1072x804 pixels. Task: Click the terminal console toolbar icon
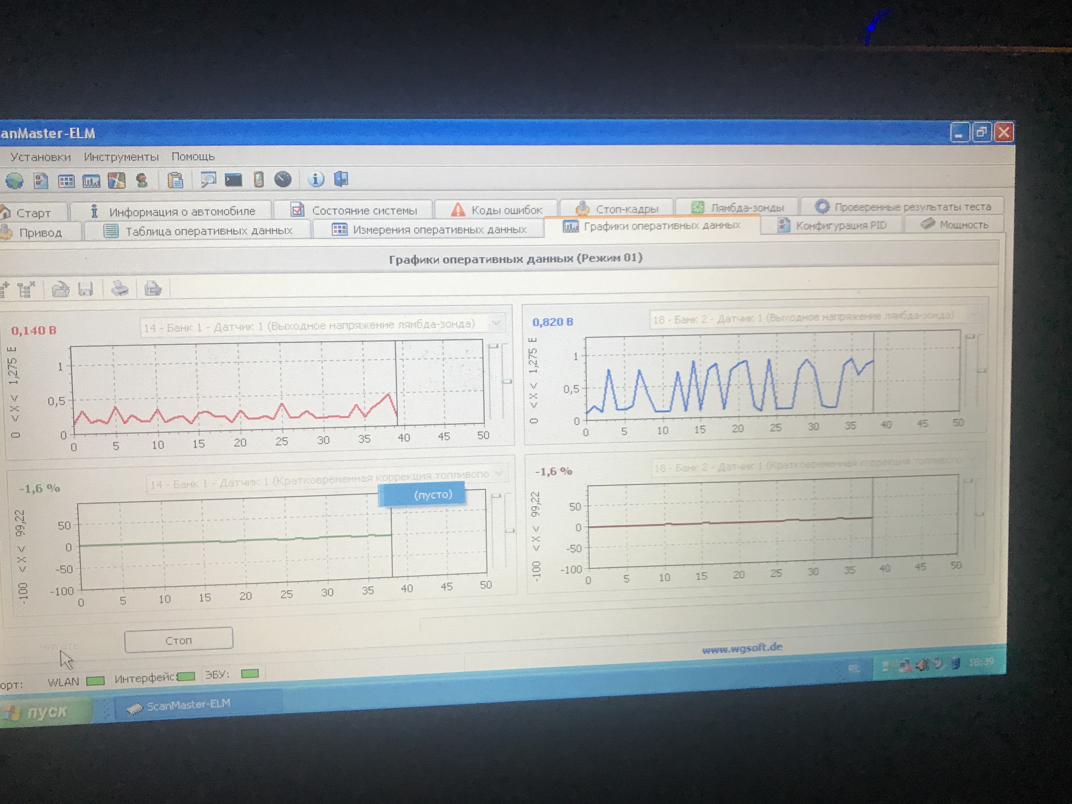[233, 180]
